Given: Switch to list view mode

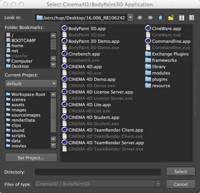Looking at the screenshot, I should click(181, 17).
